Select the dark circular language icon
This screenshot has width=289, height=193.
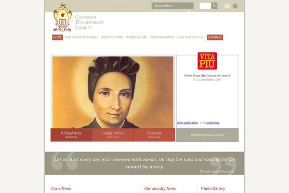(x=235, y=6)
